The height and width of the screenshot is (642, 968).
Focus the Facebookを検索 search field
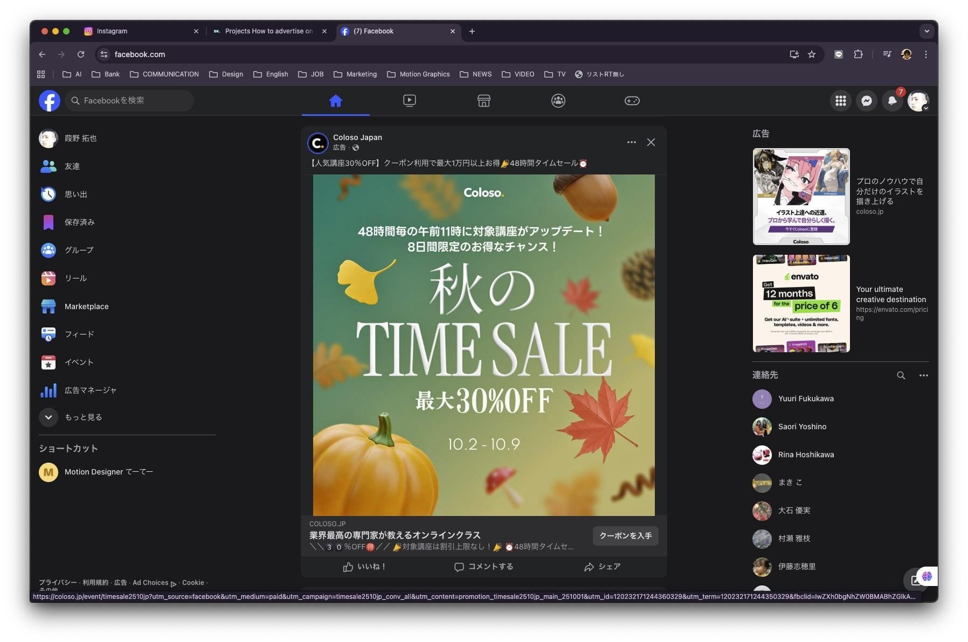coord(129,101)
